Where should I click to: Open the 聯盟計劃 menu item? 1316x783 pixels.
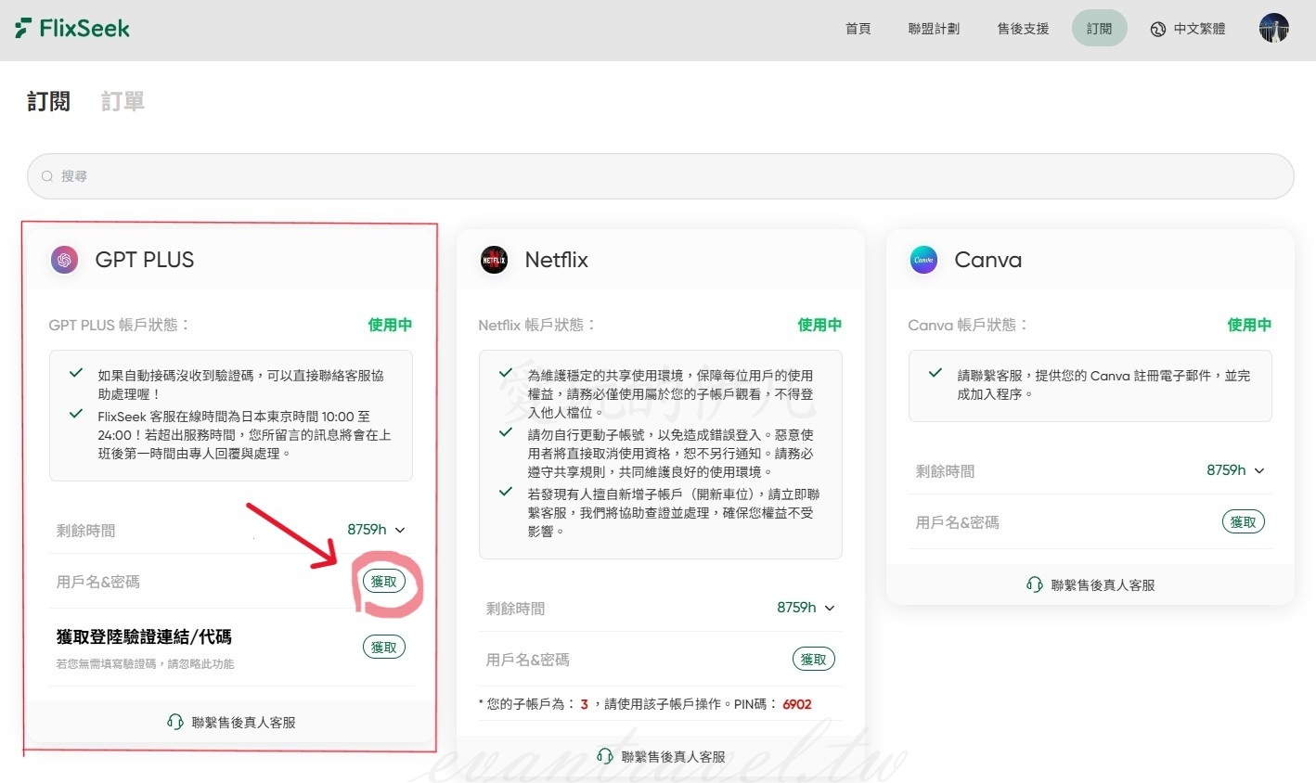pyautogui.click(x=934, y=29)
